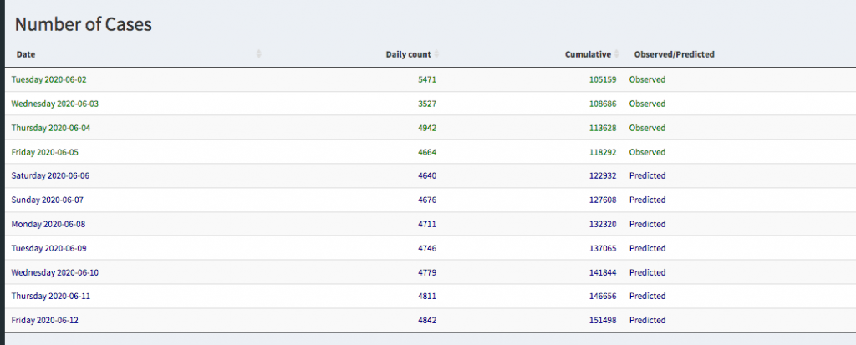Click the sort arrows beside the Date header
This screenshot has width=856, height=345.
point(258,54)
